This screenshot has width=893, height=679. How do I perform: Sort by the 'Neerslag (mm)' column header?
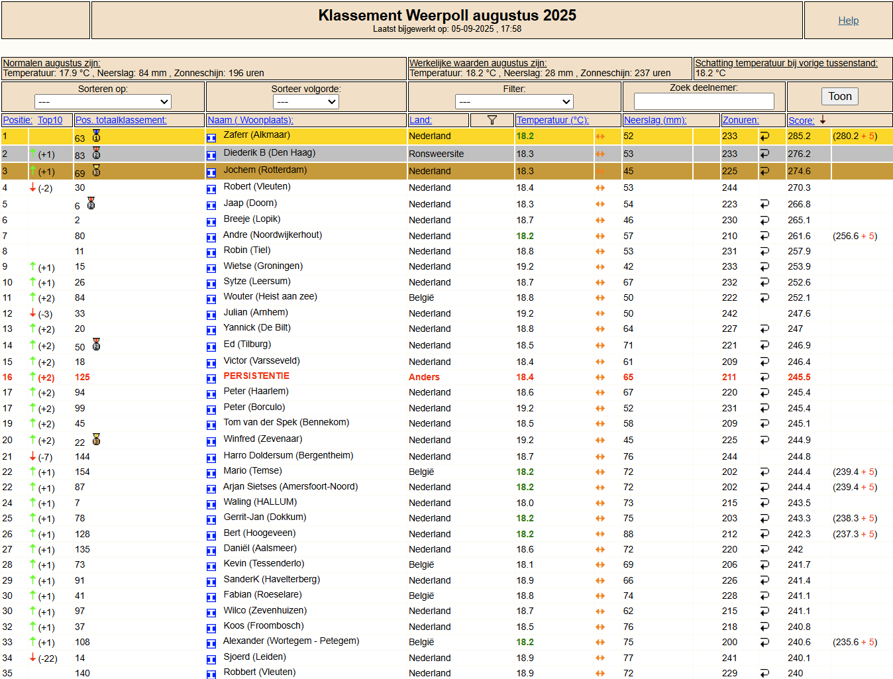coord(655,120)
